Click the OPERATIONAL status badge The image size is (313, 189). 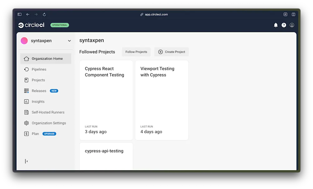tap(59, 25)
